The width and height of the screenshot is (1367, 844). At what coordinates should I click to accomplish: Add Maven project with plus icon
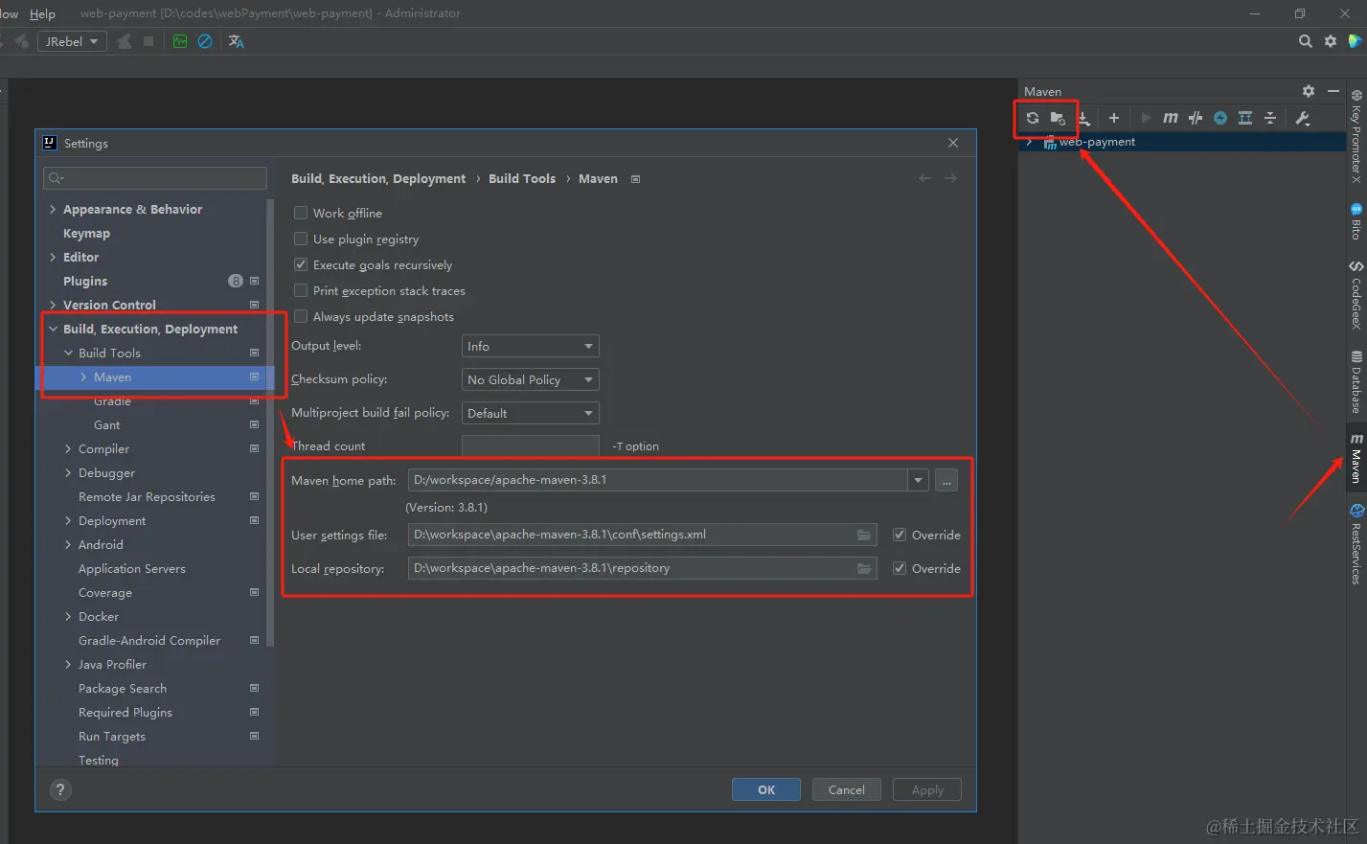click(1114, 118)
